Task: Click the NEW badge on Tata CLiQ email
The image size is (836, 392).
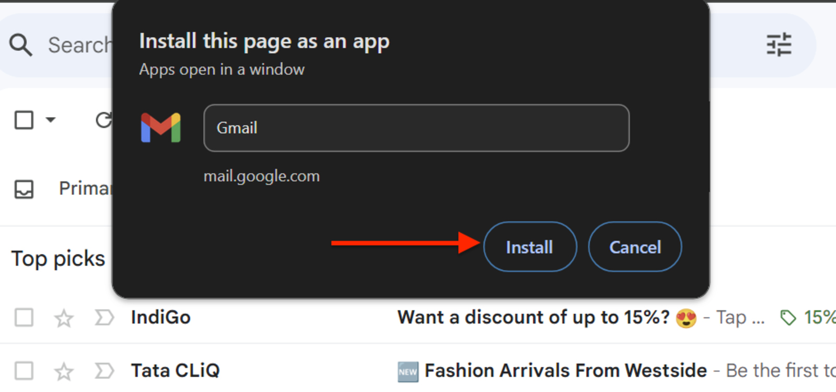Action: (407, 371)
